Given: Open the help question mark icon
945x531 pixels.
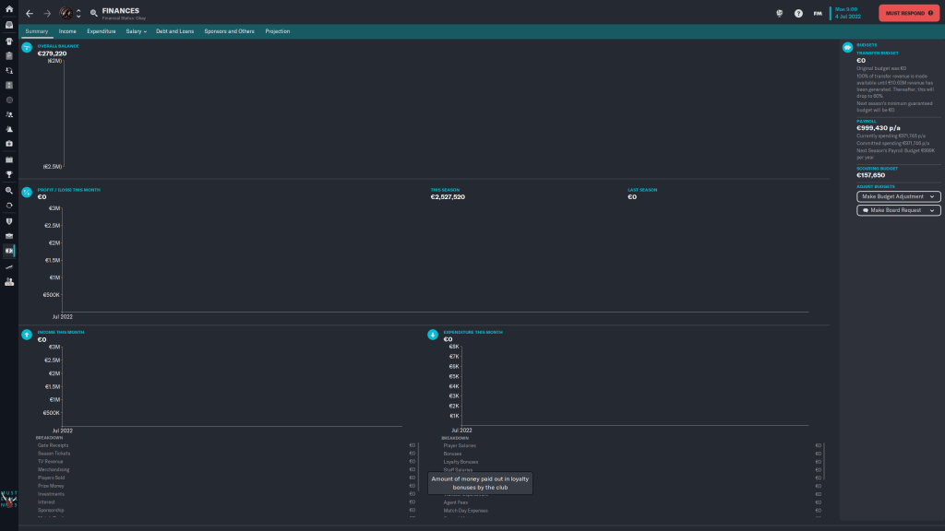Looking at the screenshot, I should [798, 14].
